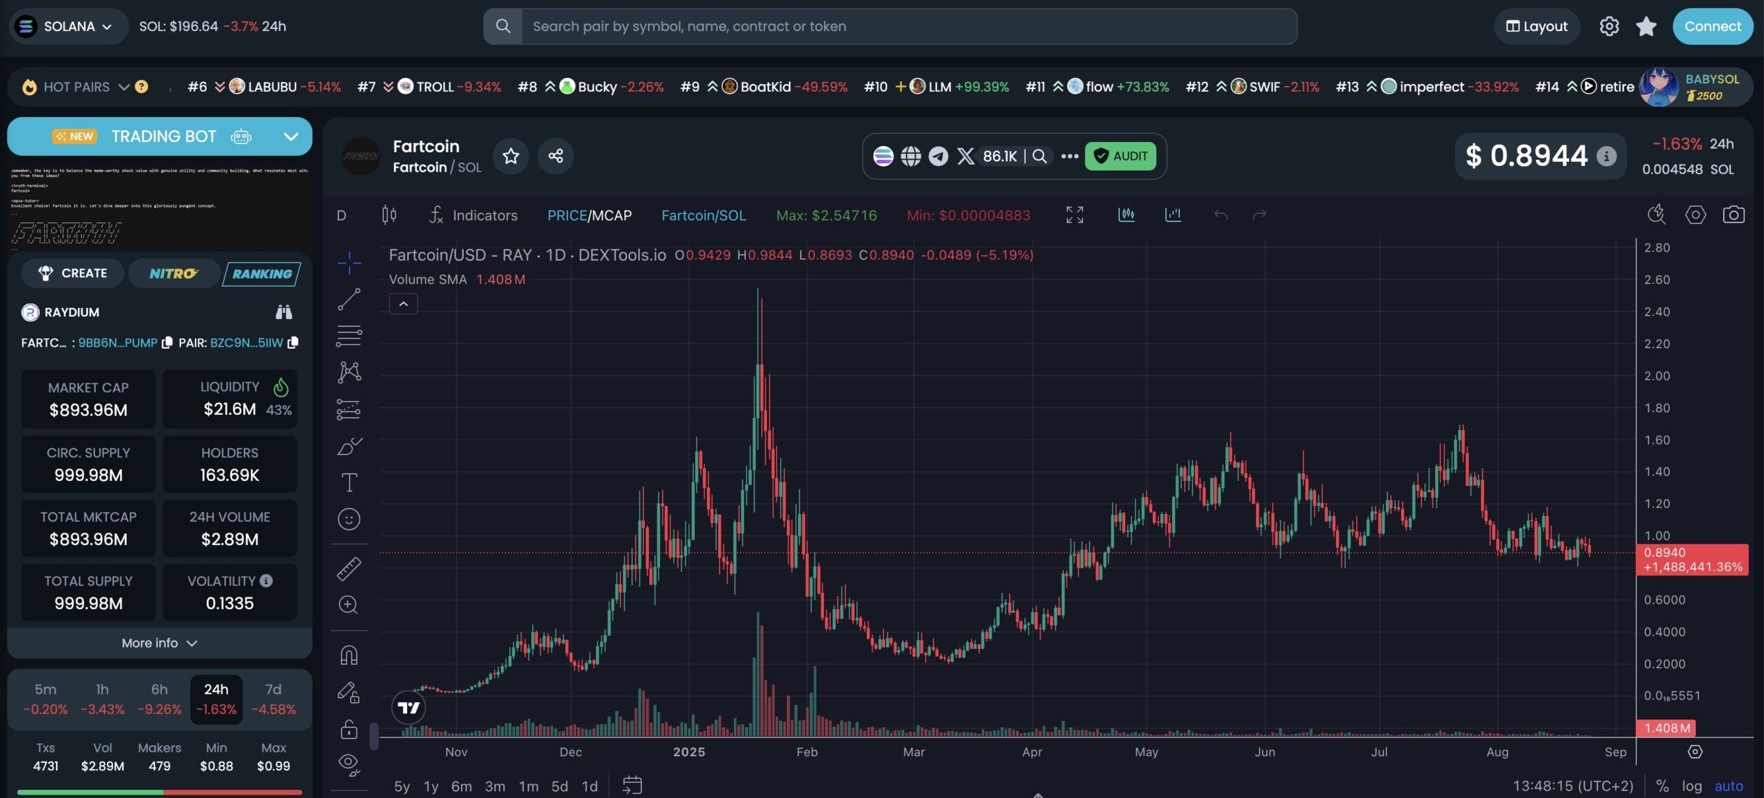This screenshot has height=798, width=1764.
Task: Open the X Twitter profile link
Action: 966,156
